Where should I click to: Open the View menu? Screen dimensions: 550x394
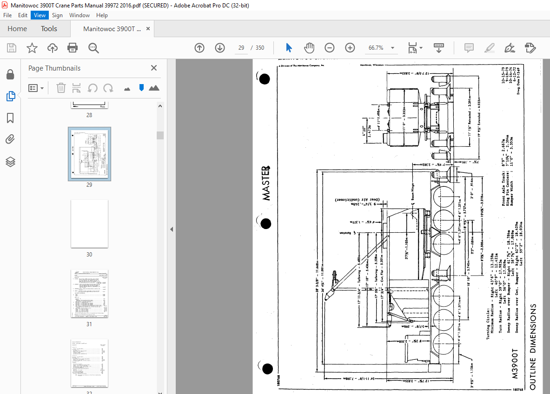[x=40, y=15]
